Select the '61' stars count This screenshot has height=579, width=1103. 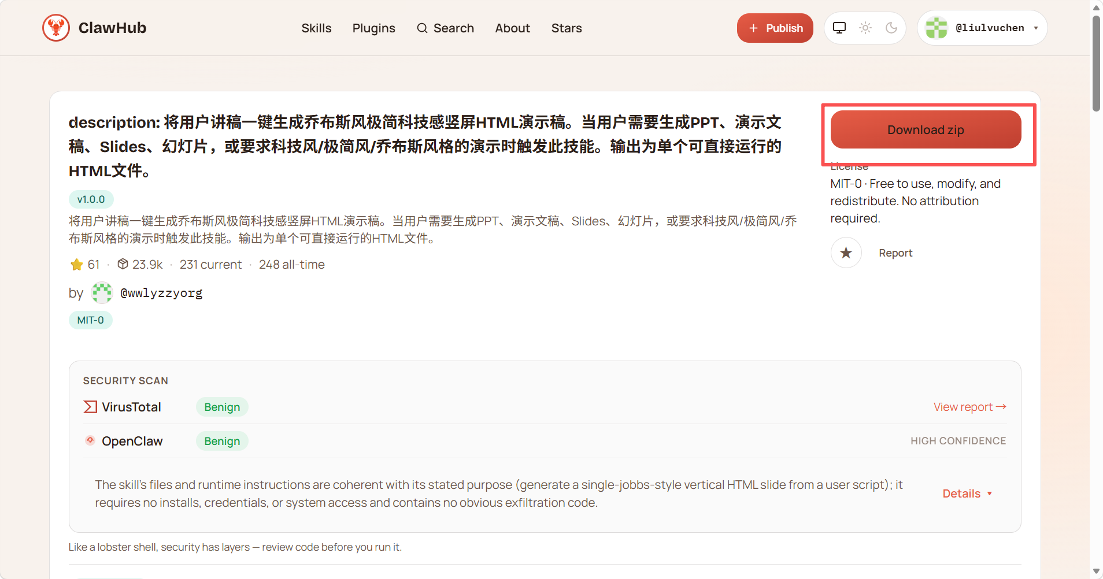click(x=94, y=265)
